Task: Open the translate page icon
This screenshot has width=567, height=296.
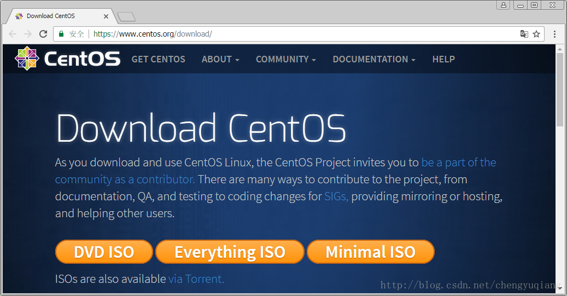Action: click(524, 34)
